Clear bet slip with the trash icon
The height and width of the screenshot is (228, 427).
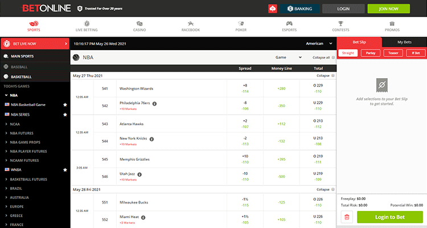click(347, 217)
